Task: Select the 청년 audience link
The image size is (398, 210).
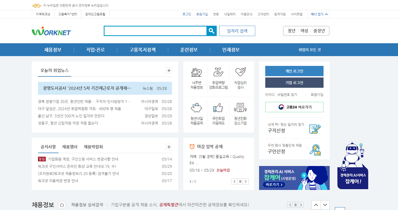Action: pyautogui.click(x=292, y=31)
